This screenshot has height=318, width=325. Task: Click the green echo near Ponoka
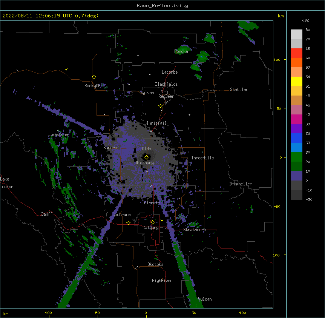tap(184, 49)
